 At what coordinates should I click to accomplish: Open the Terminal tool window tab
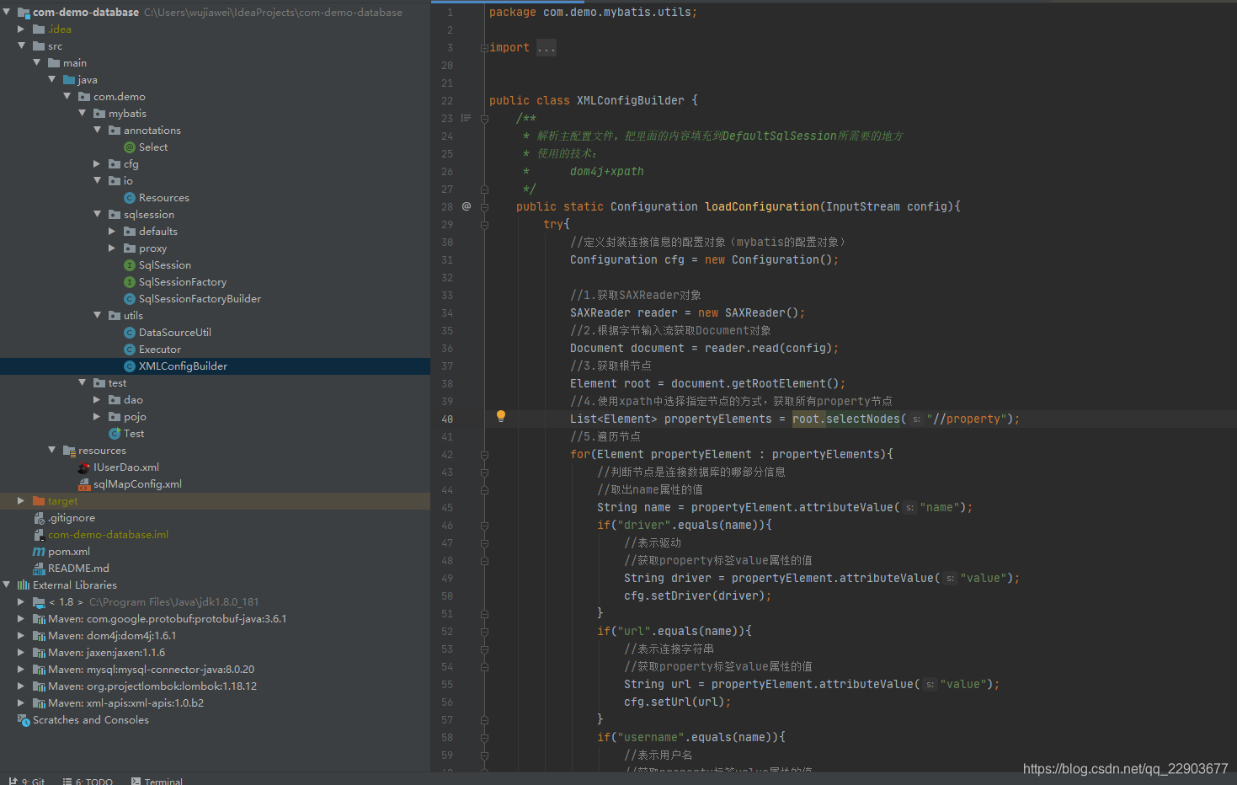[x=157, y=781]
